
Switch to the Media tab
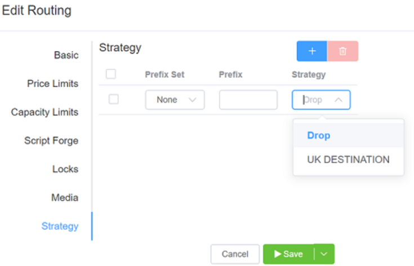[64, 198]
